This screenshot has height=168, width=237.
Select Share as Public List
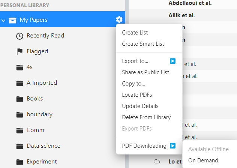[x=145, y=72]
